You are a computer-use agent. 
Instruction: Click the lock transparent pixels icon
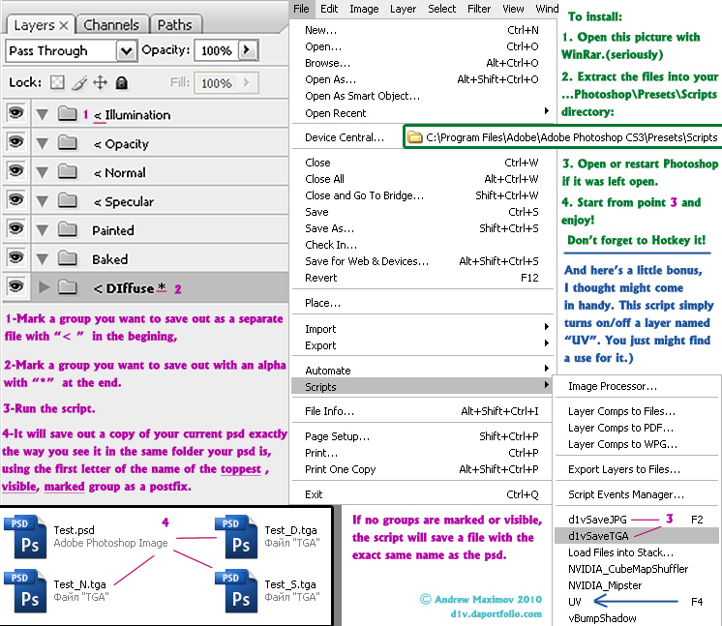click(x=57, y=83)
